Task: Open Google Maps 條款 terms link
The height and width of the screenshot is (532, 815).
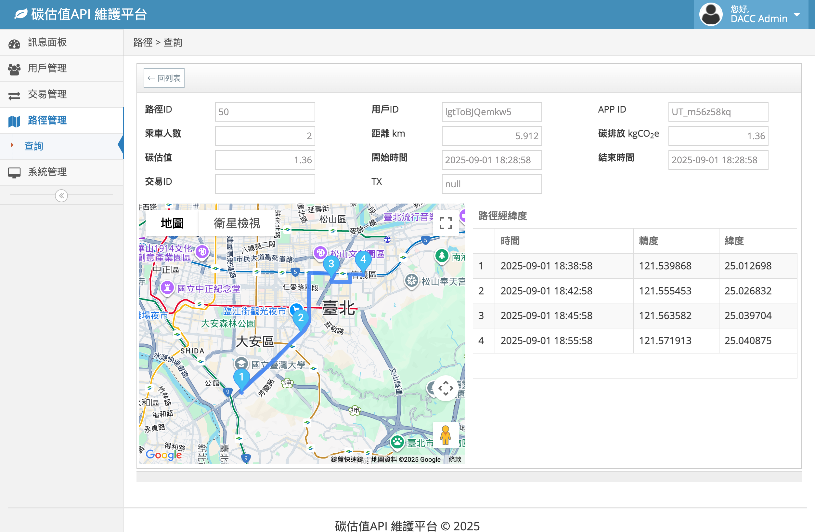Action: 455,459
